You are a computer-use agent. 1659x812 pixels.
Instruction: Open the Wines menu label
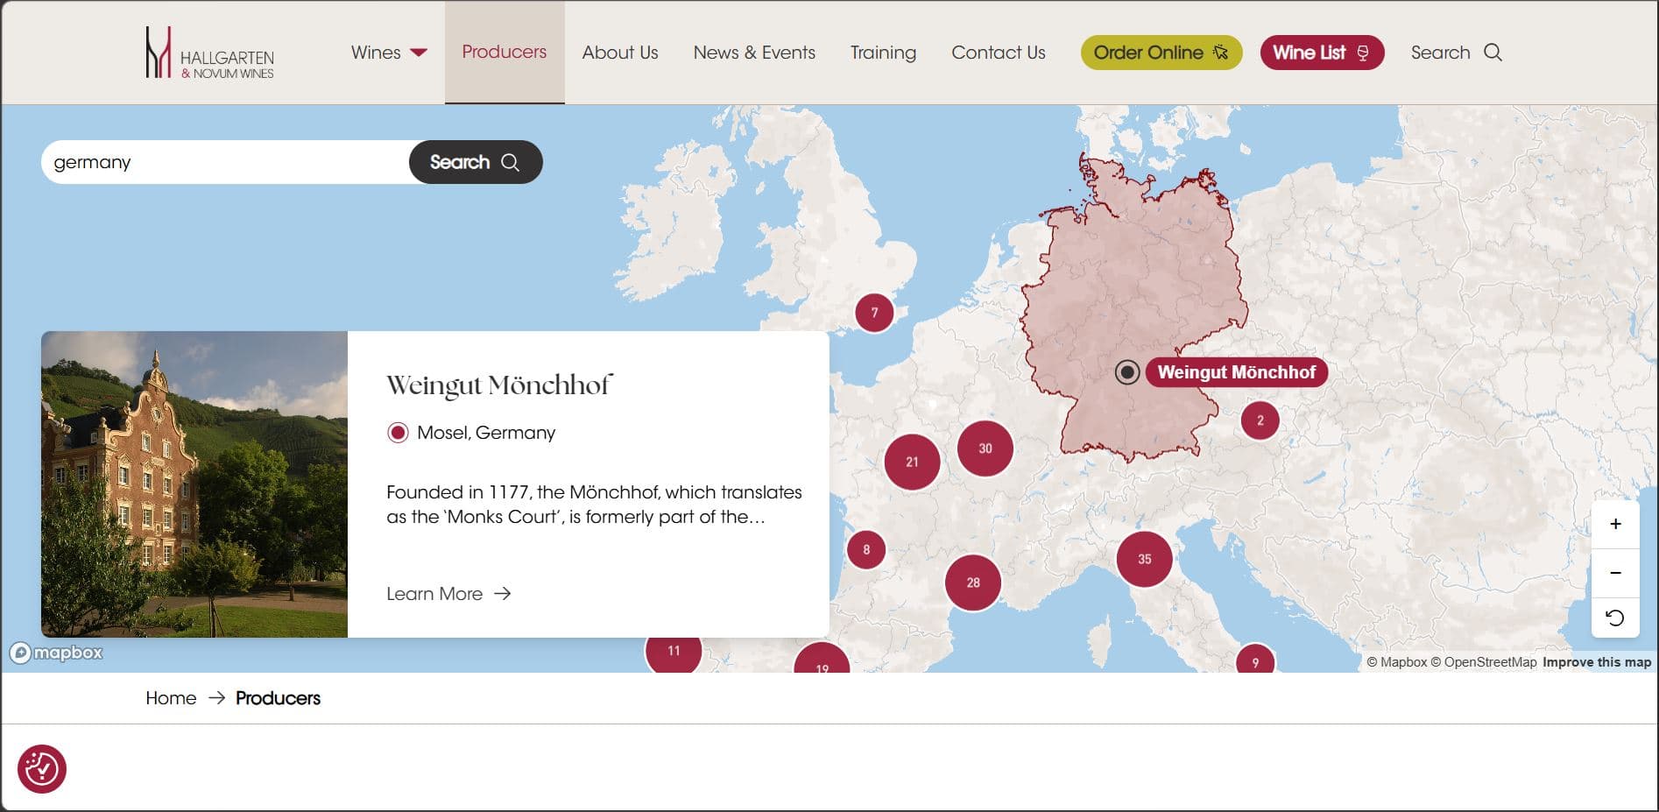[376, 53]
